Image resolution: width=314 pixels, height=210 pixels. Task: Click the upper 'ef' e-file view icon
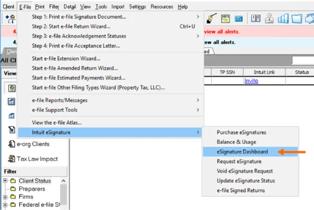[x=12, y=102]
